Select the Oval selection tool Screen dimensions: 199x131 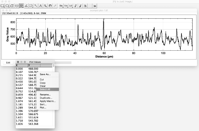tap(7, 6)
